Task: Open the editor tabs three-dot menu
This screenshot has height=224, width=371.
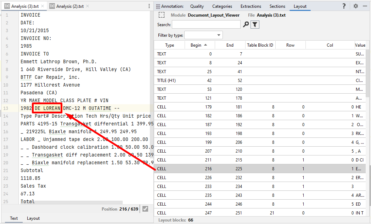Action: [x=149, y=6]
